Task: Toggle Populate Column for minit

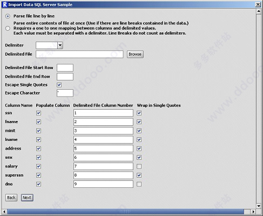Action: click(x=38, y=131)
